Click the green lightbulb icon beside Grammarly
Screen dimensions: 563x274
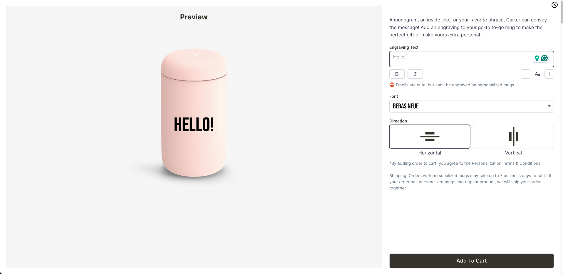coord(537,58)
